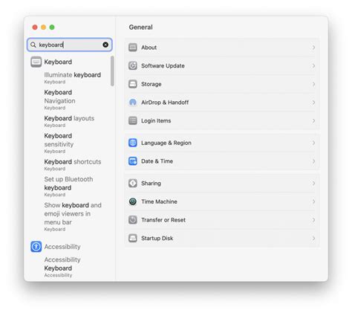Open the Time Machine label
The height and width of the screenshot is (313, 352).
(x=159, y=201)
